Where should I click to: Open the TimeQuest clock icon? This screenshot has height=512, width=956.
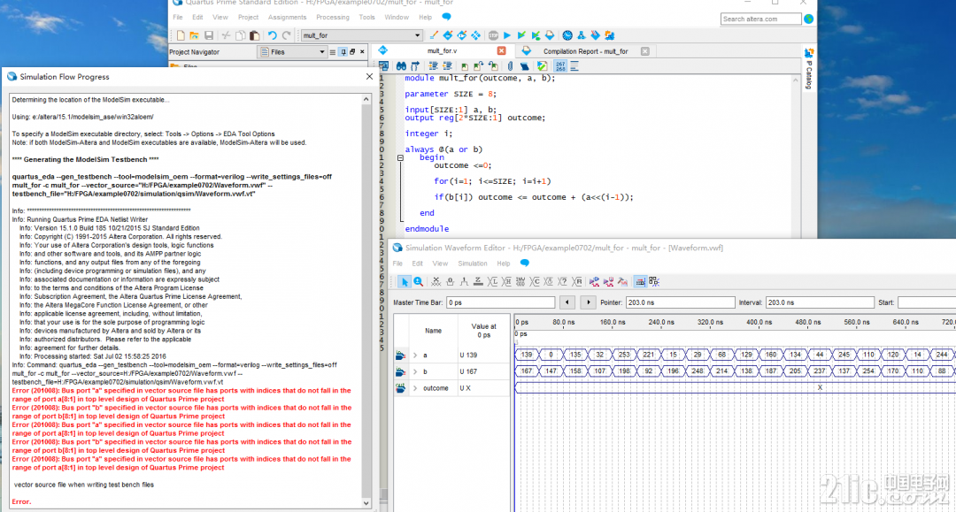(x=567, y=35)
